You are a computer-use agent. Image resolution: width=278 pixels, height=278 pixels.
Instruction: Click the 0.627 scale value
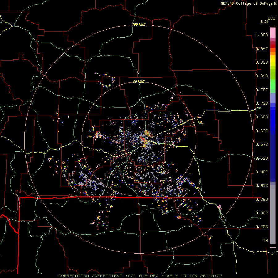point(262,131)
